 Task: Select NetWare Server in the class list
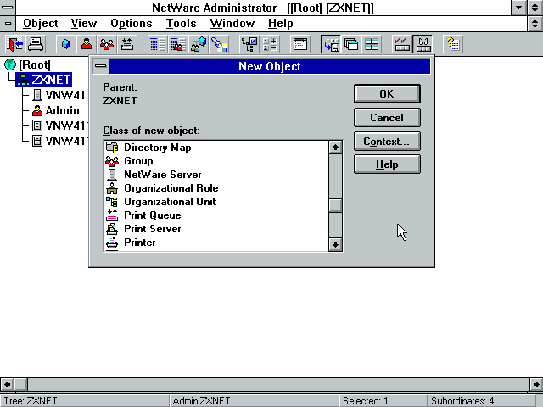(x=216, y=175)
